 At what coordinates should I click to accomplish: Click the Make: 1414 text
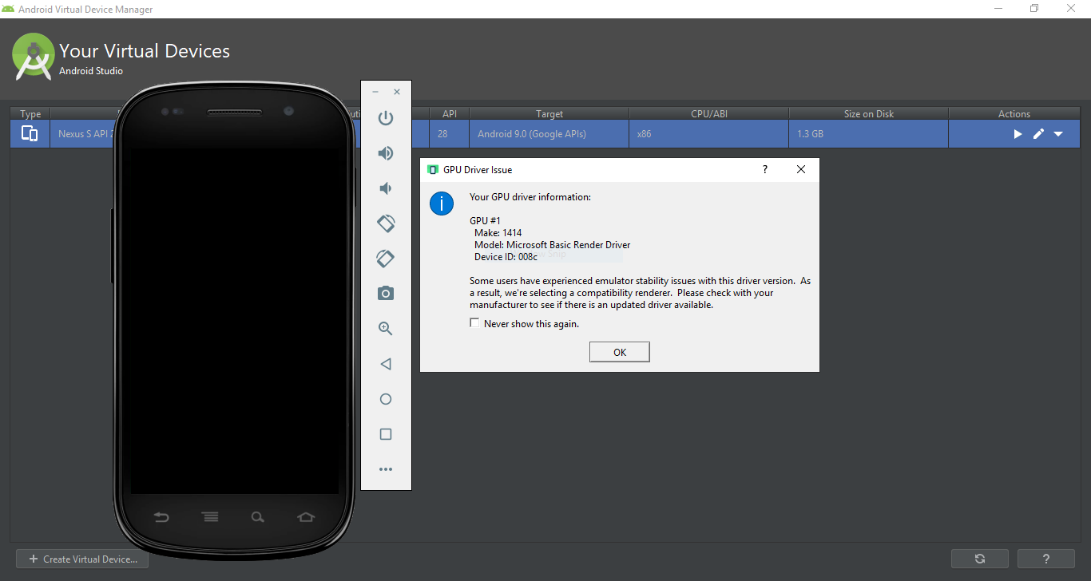[x=498, y=233]
